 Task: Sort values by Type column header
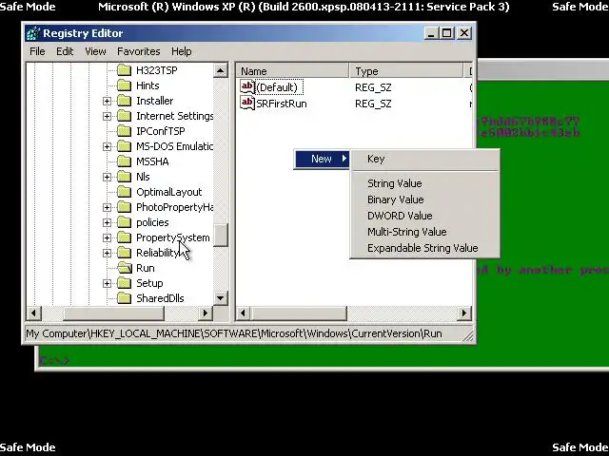(406, 71)
